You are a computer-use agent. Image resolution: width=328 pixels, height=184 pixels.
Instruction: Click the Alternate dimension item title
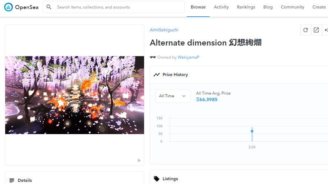click(x=206, y=43)
